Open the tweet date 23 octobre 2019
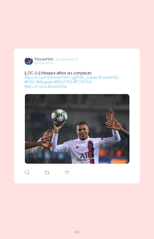154x239 pixels. 67,59
